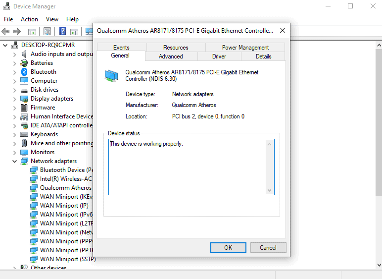Select the WAN Miniport (SSTP) row
Viewport: 382px width, 279px height.
(x=63, y=259)
